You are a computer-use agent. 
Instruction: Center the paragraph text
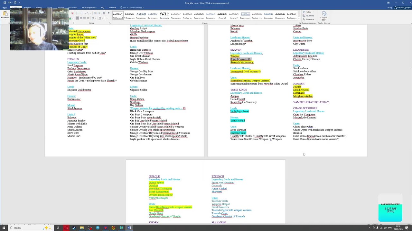point(81,18)
